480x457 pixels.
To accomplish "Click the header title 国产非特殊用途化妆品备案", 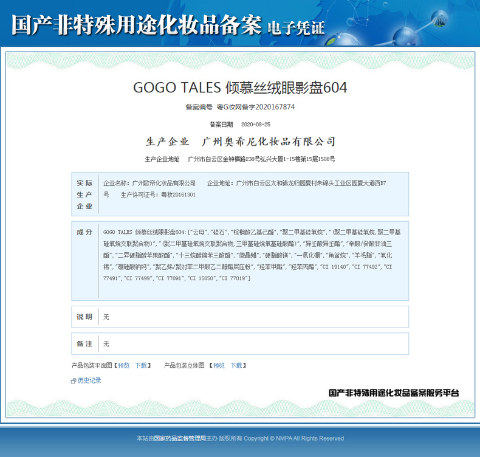I will (137, 25).
